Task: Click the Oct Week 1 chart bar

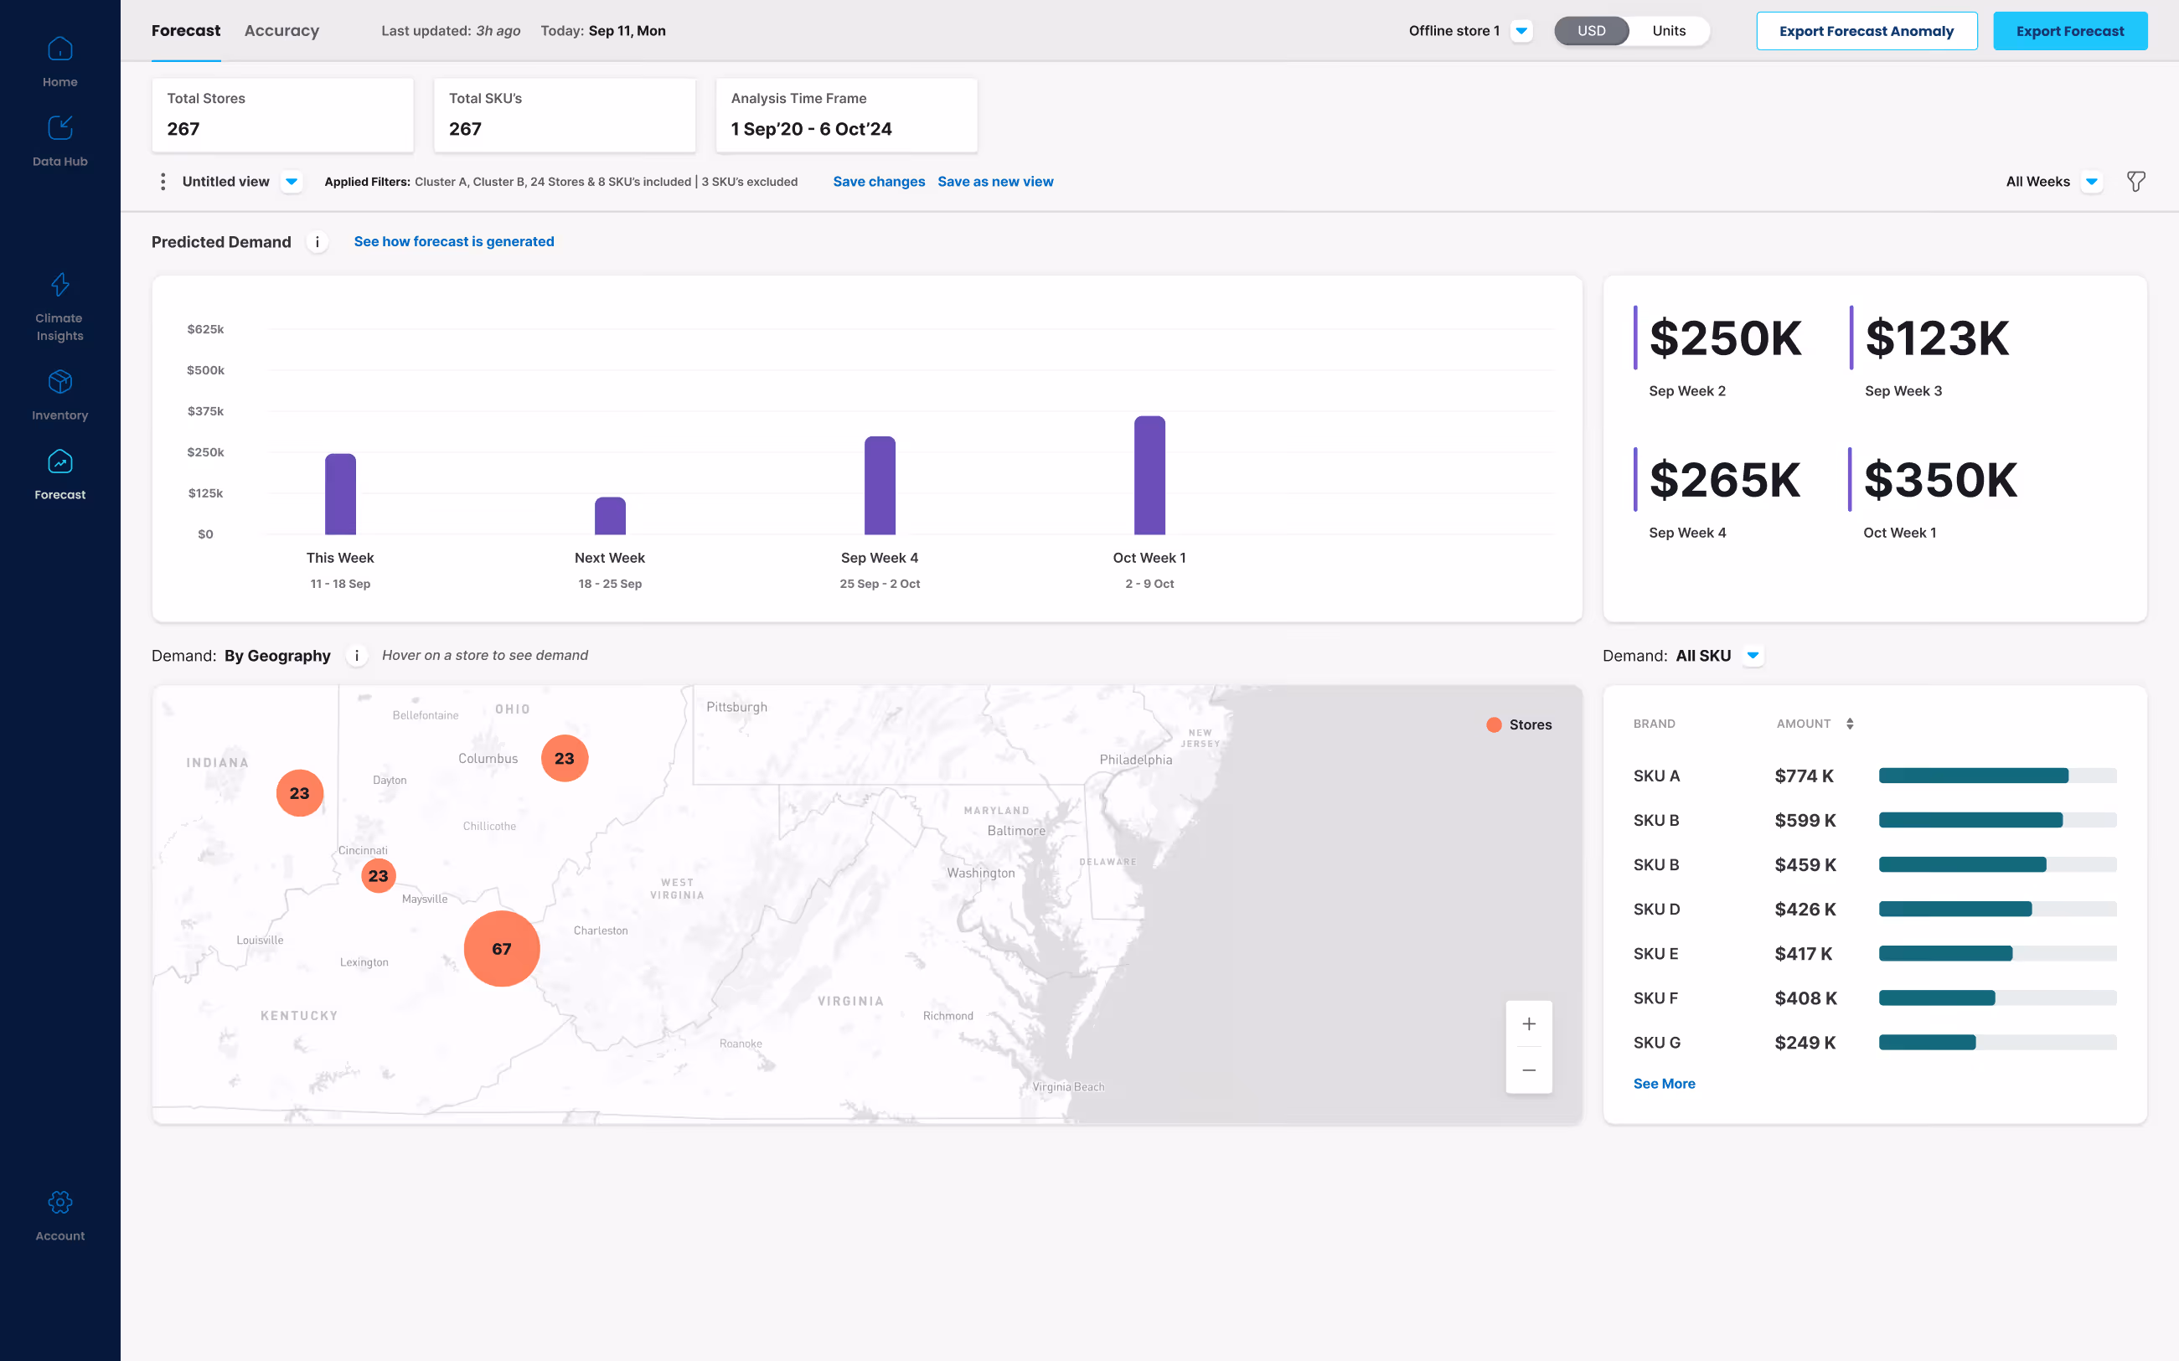Action: click(1150, 475)
